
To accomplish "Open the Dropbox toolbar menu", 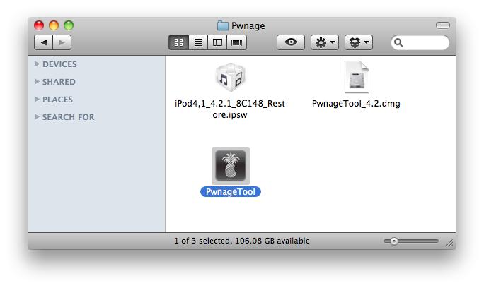I will coord(359,42).
